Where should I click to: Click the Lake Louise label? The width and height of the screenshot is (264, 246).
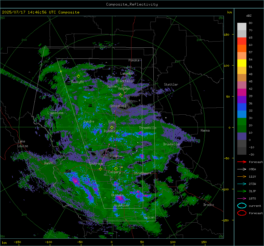[x=23, y=144]
